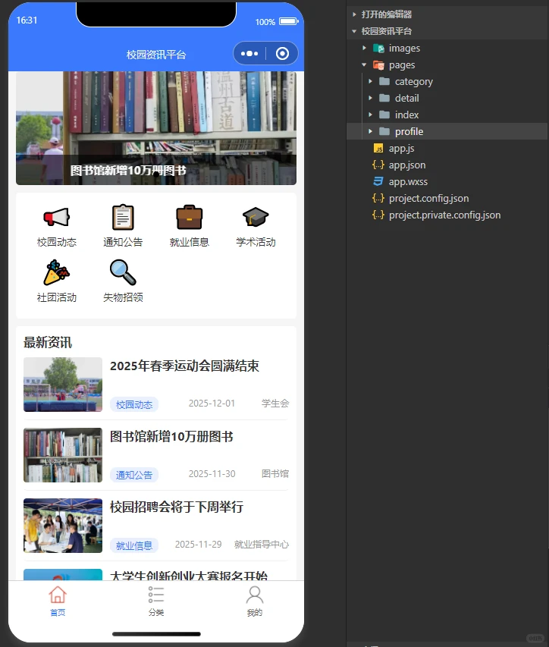Collapse the pages folder arrow
This screenshot has height=647, width=549.
click(364, 64)
